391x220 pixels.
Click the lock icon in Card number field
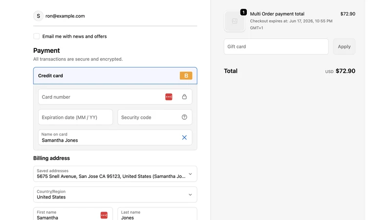tap(184, 97)
